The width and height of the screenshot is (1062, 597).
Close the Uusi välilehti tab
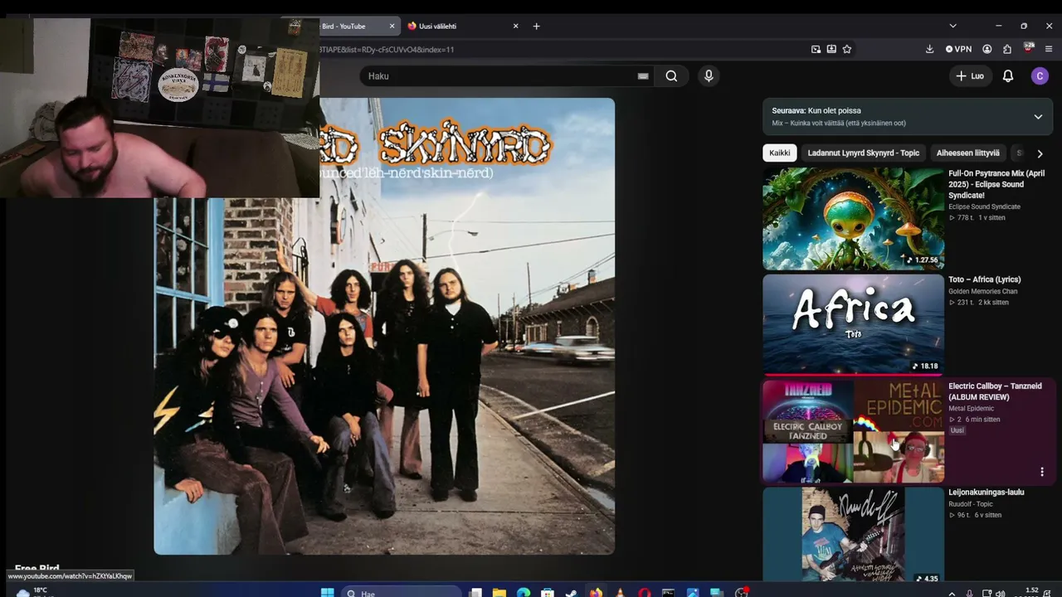coord(515,26)
